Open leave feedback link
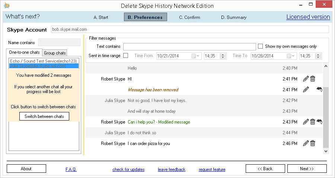 [x=172, y=169]
